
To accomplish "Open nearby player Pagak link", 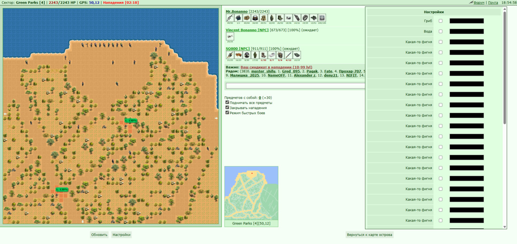I will [312, 71].
